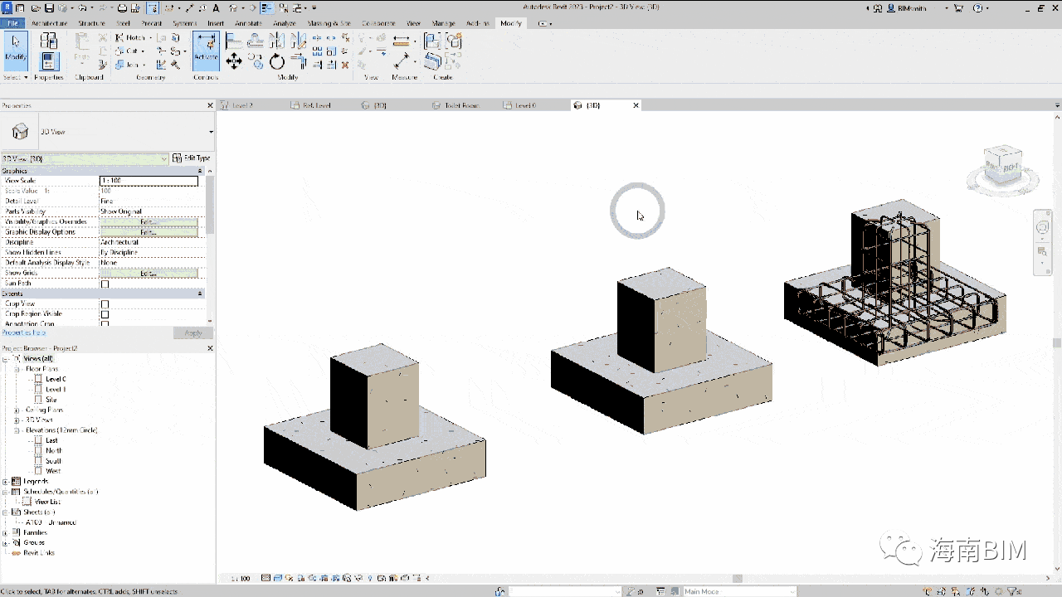
Task: Click the Open file icon in quick access toolbar
Action: [34, 8]
